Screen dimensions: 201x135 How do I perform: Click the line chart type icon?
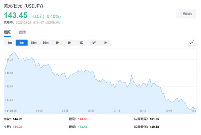(191, 43)
